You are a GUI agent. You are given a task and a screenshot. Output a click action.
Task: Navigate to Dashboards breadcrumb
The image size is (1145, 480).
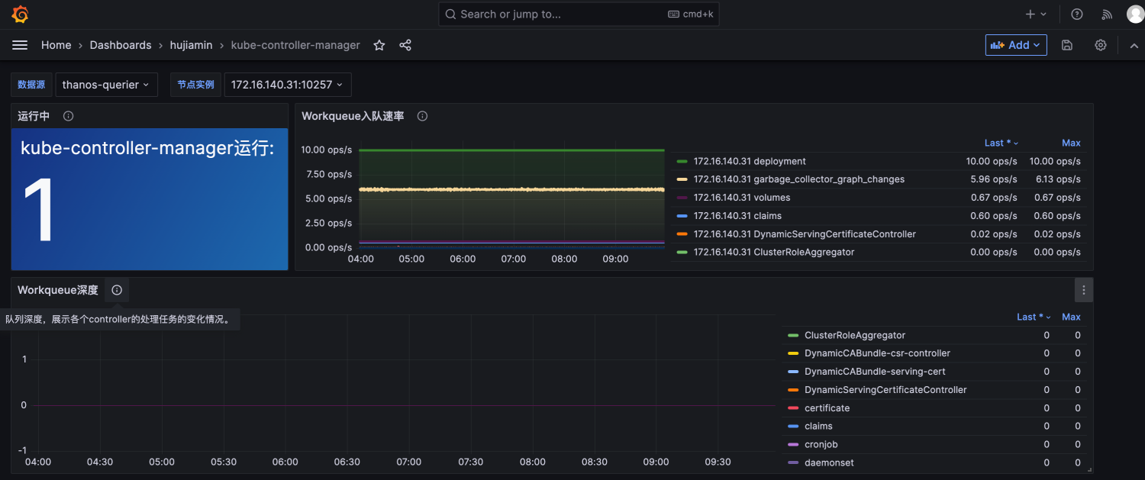121,45
